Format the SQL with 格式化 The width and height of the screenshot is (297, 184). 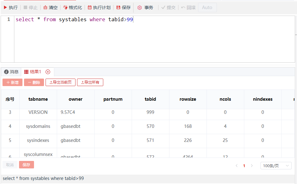[73, 7]
